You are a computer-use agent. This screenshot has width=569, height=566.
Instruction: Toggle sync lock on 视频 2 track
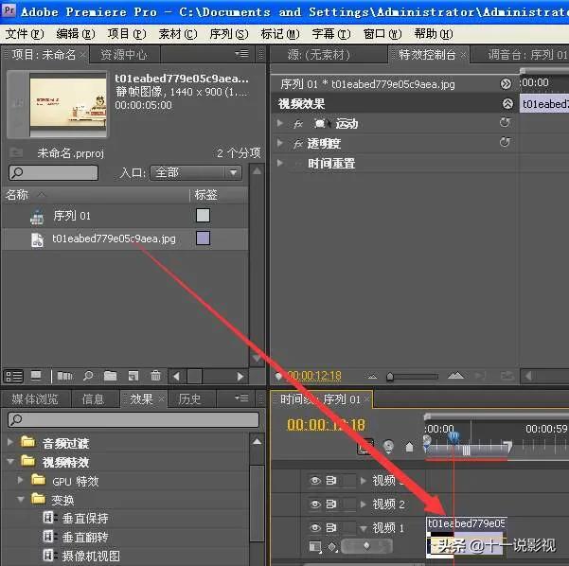click(331, 504)
